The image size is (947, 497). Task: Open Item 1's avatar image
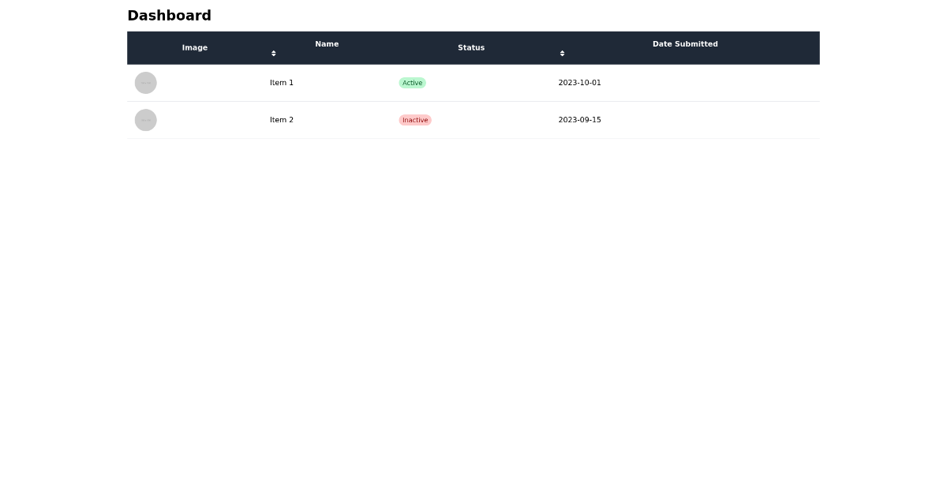tap(146, 83)
